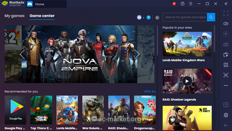This screenshot has width=232, height=131.
Task: Click the refresh icon near search
Action: [x=157, y=18]
